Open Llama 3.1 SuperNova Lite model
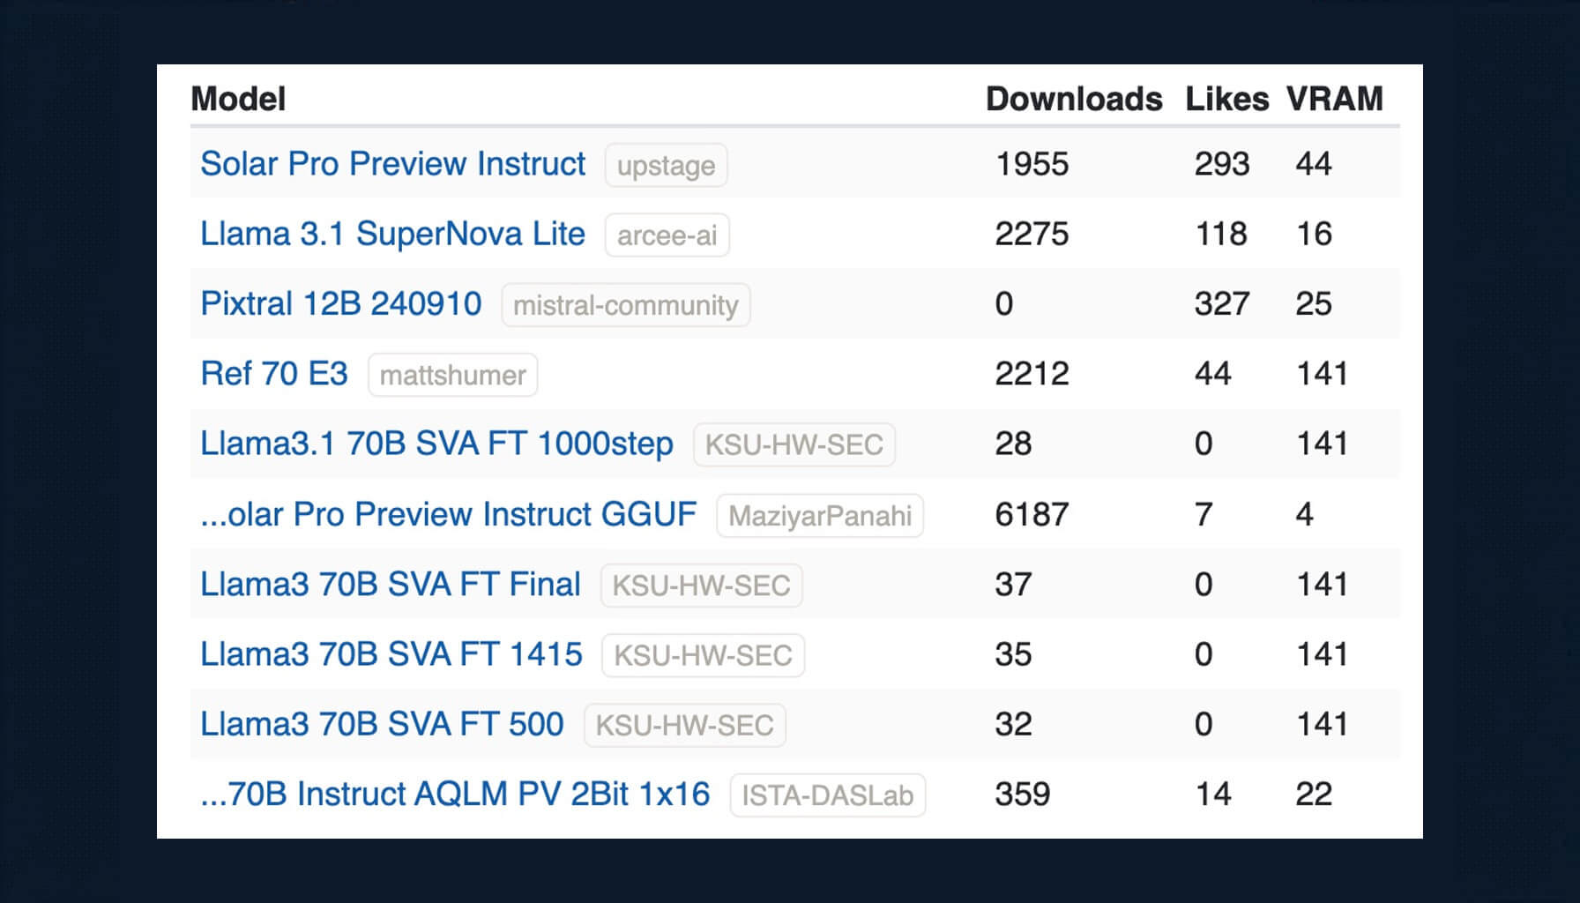Screen dimensions: 1580x903 coord(392,234)
